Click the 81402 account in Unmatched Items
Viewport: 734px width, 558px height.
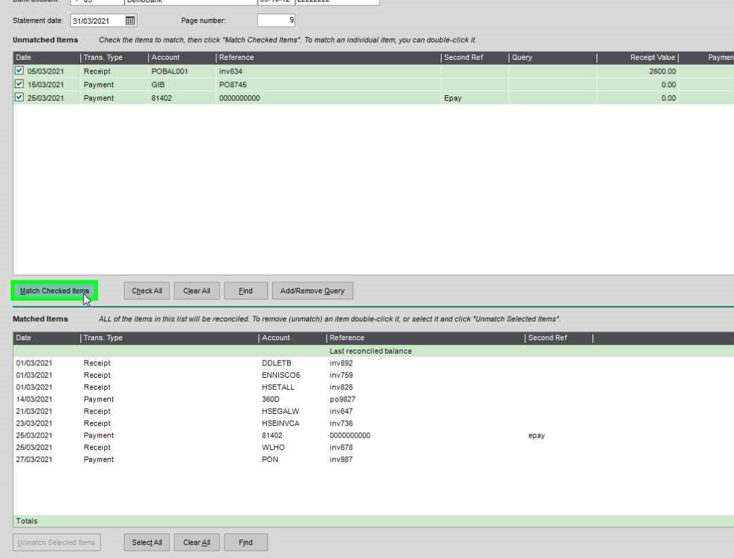click(x=182, y=98)
